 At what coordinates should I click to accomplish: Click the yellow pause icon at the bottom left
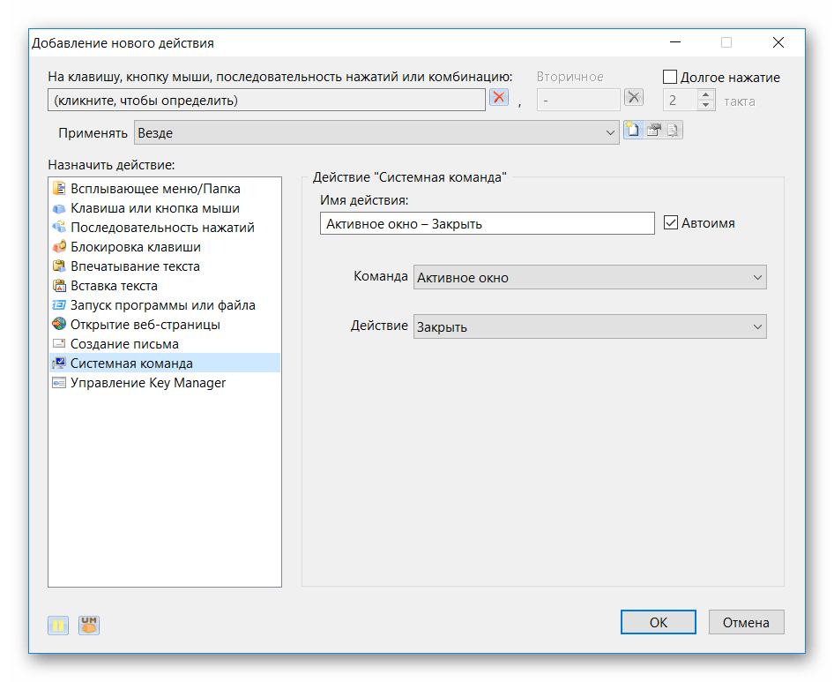(58, 625)
